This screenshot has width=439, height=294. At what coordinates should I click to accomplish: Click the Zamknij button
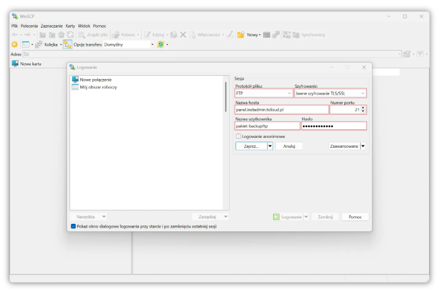click(325, 217)
